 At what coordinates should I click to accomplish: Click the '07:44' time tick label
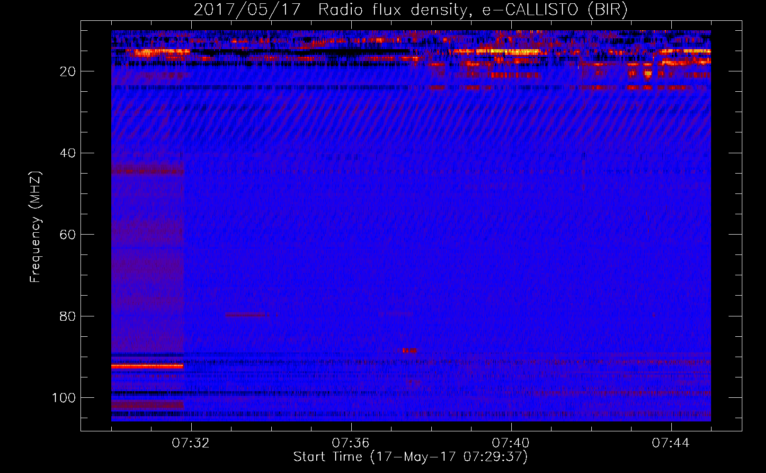point(671,443)
